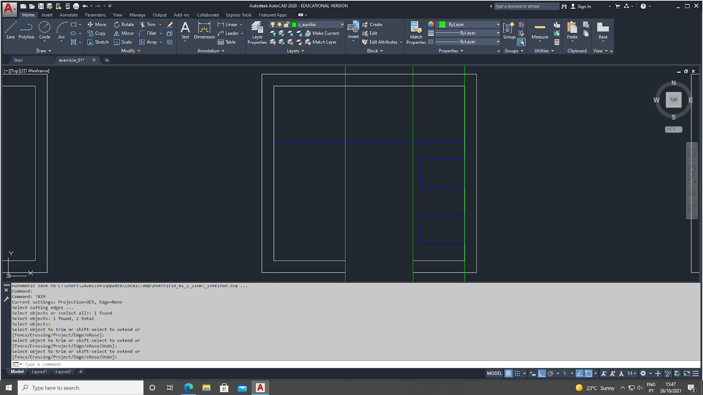Click the Erase tool icon
The width and height of the screenshot is (703, 395).
click(170, 25)
